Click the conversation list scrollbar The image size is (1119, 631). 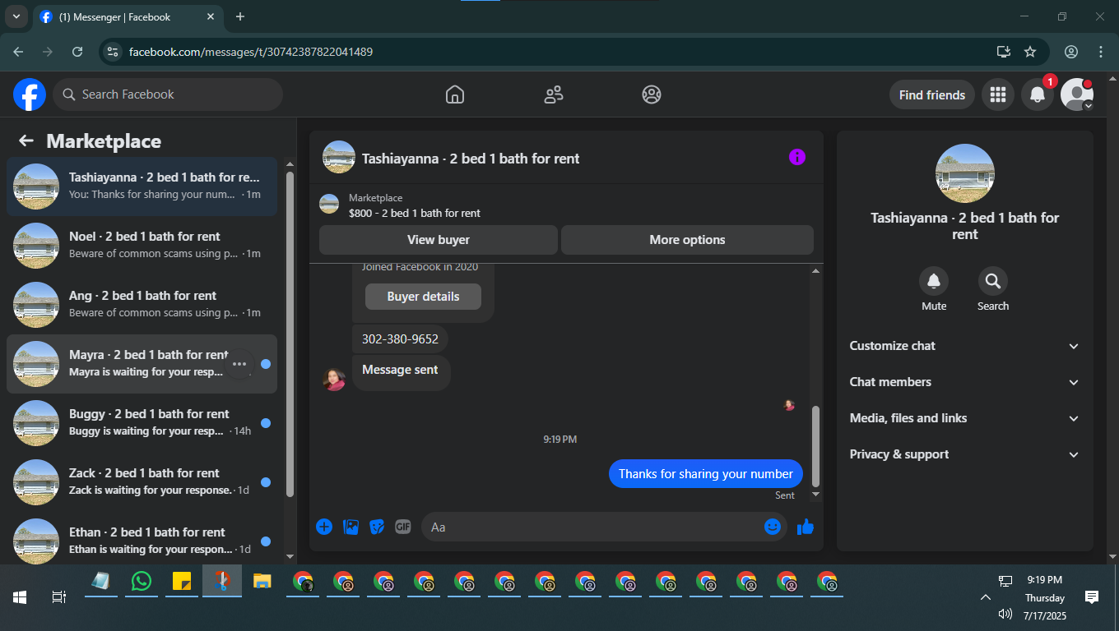(x=290, y=334)
